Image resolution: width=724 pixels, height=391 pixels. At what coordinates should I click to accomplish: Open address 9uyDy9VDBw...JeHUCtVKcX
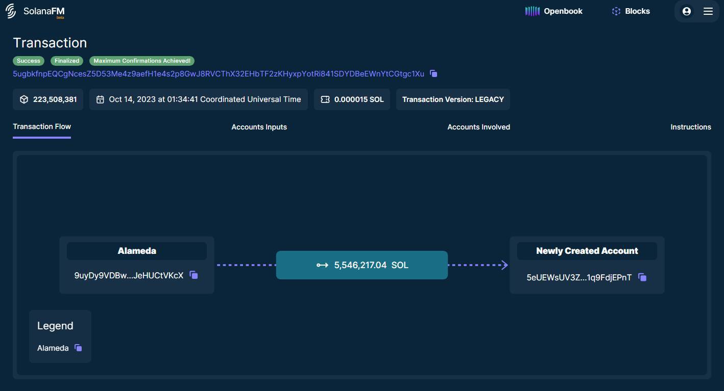tap(129, 275)
